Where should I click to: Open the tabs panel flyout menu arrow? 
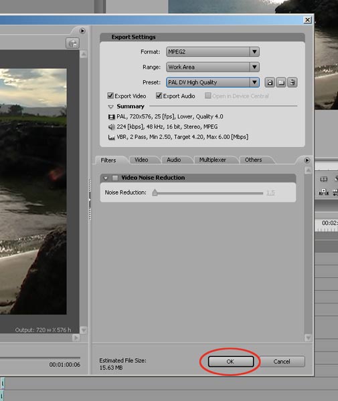(307, 160)
